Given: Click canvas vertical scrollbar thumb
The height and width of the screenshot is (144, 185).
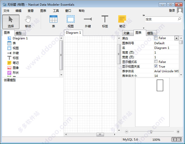Looking at the screenshot, I should click(119, 54).
